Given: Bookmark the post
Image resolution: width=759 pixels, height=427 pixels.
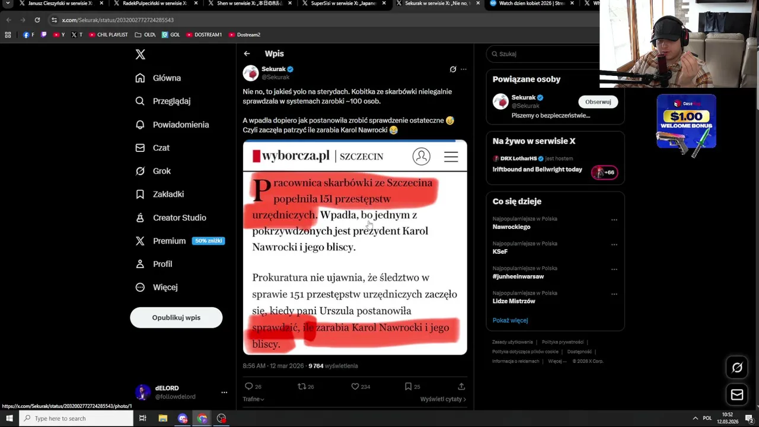Looking at the screenshot, I should [x=408, y=386].
